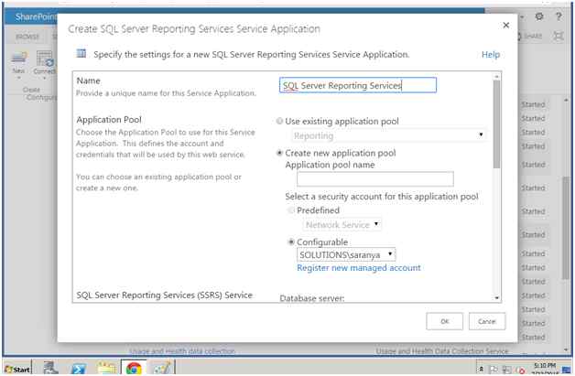575x376 pixels.
Task: Click the dialog scrollbar up arrow
Action: 497,76
